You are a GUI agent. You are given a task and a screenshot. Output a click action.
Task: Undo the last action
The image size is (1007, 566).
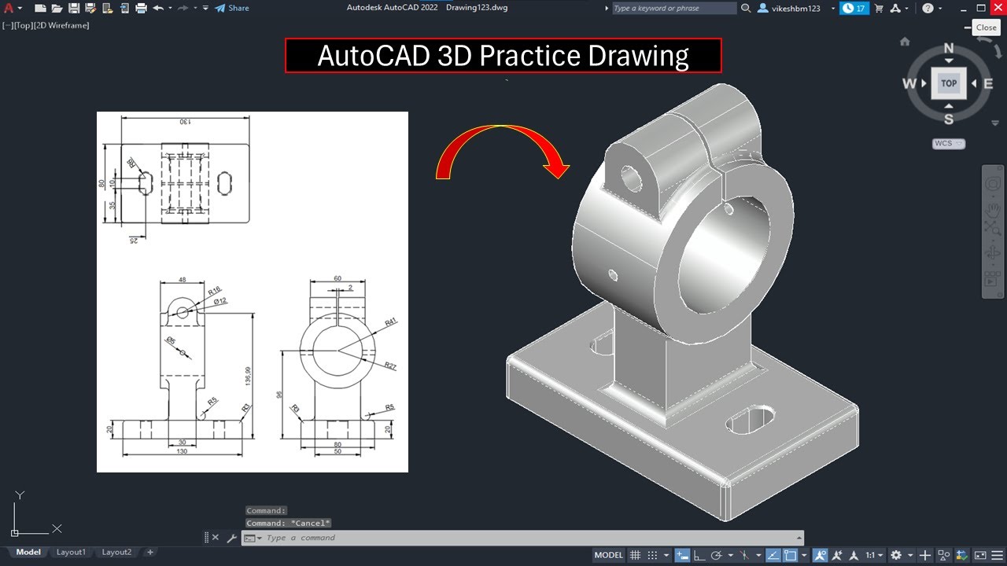pyautogui.click(x=158, y=8)
